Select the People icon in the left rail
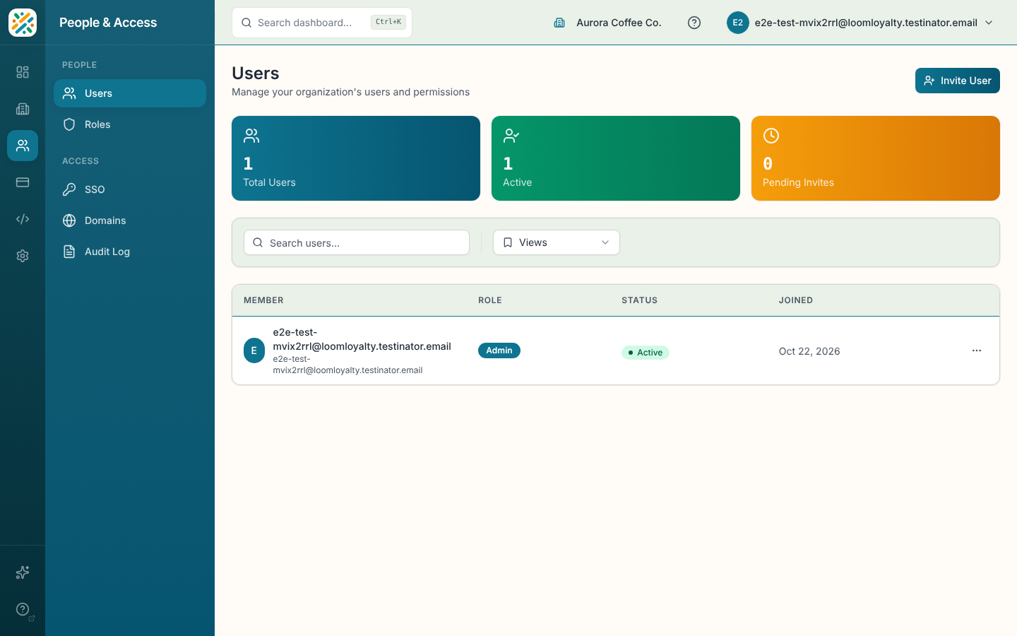Viewport: 1017px width, 636px height. click(x=23, y=146)
